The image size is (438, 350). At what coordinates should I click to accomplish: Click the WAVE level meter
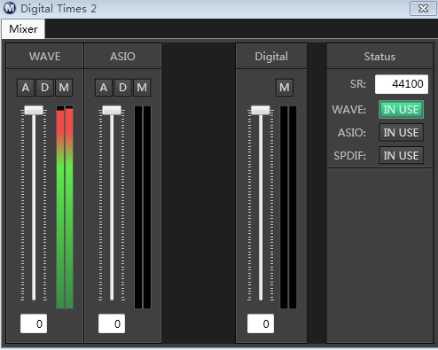tap(65, 207)
